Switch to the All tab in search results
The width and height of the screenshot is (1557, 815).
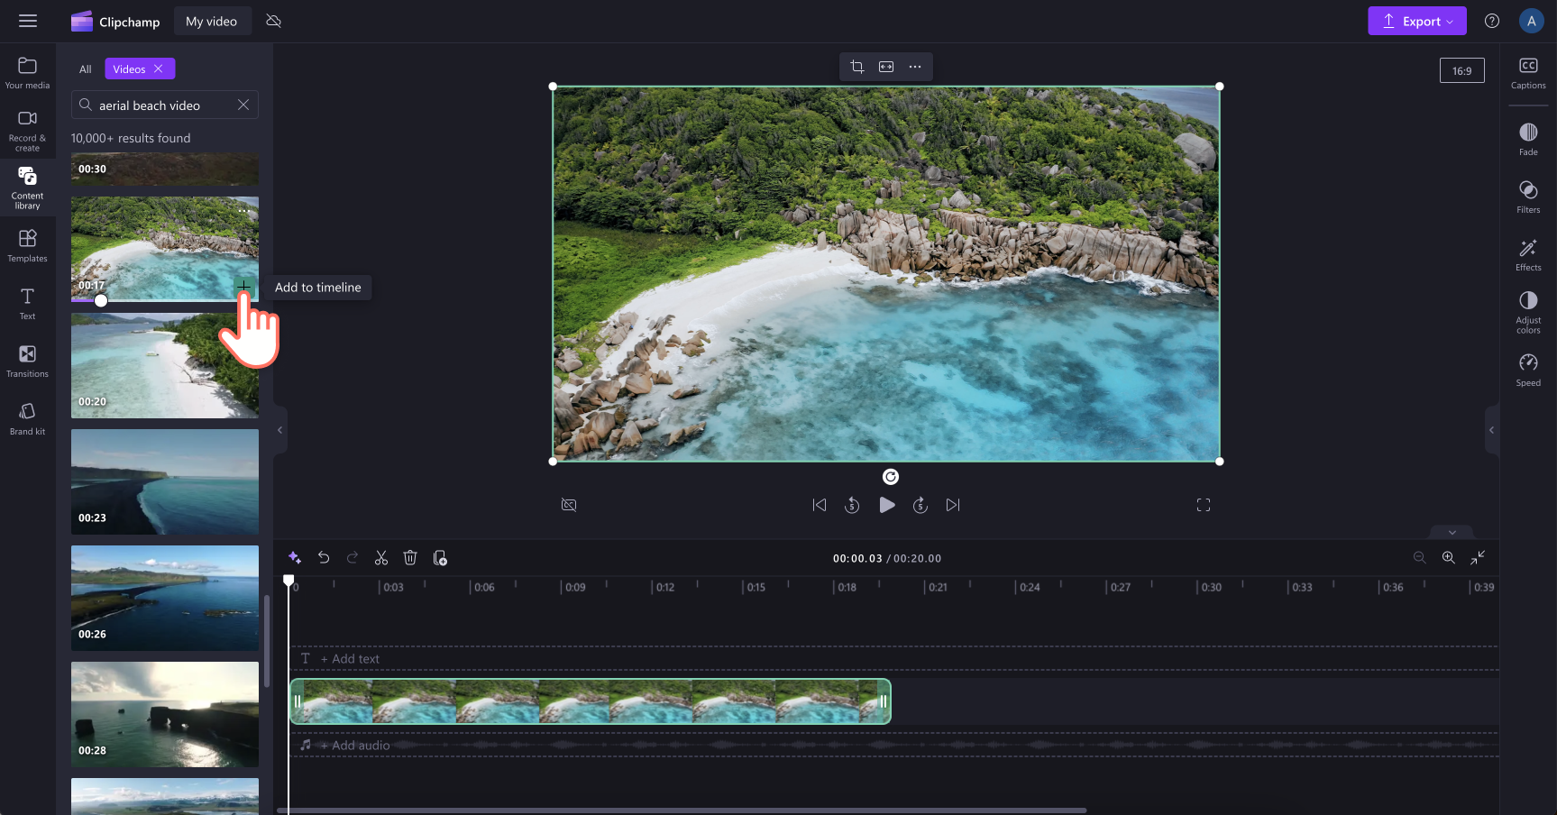pos(84,69)
